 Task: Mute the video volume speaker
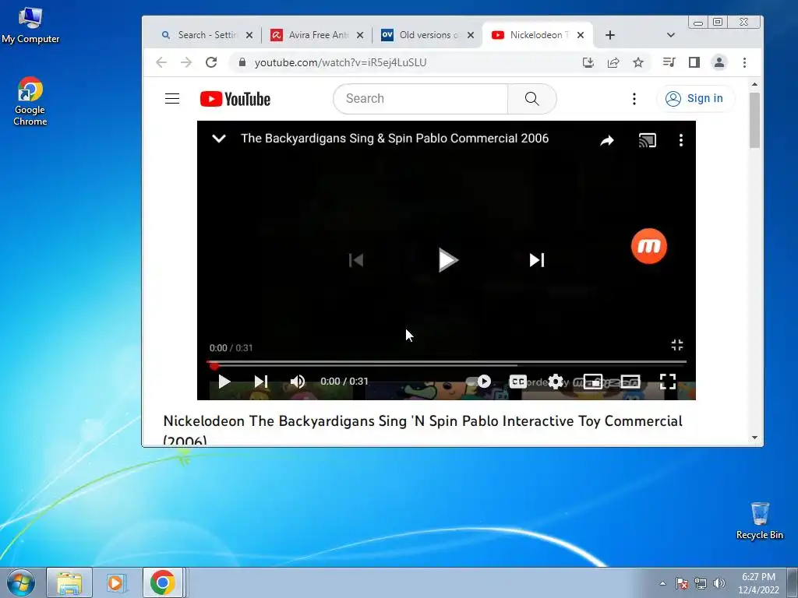297,382
